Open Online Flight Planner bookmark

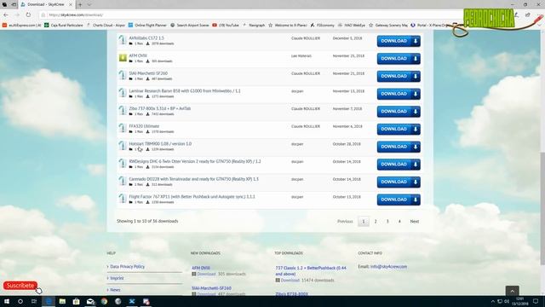click(147, 25)
